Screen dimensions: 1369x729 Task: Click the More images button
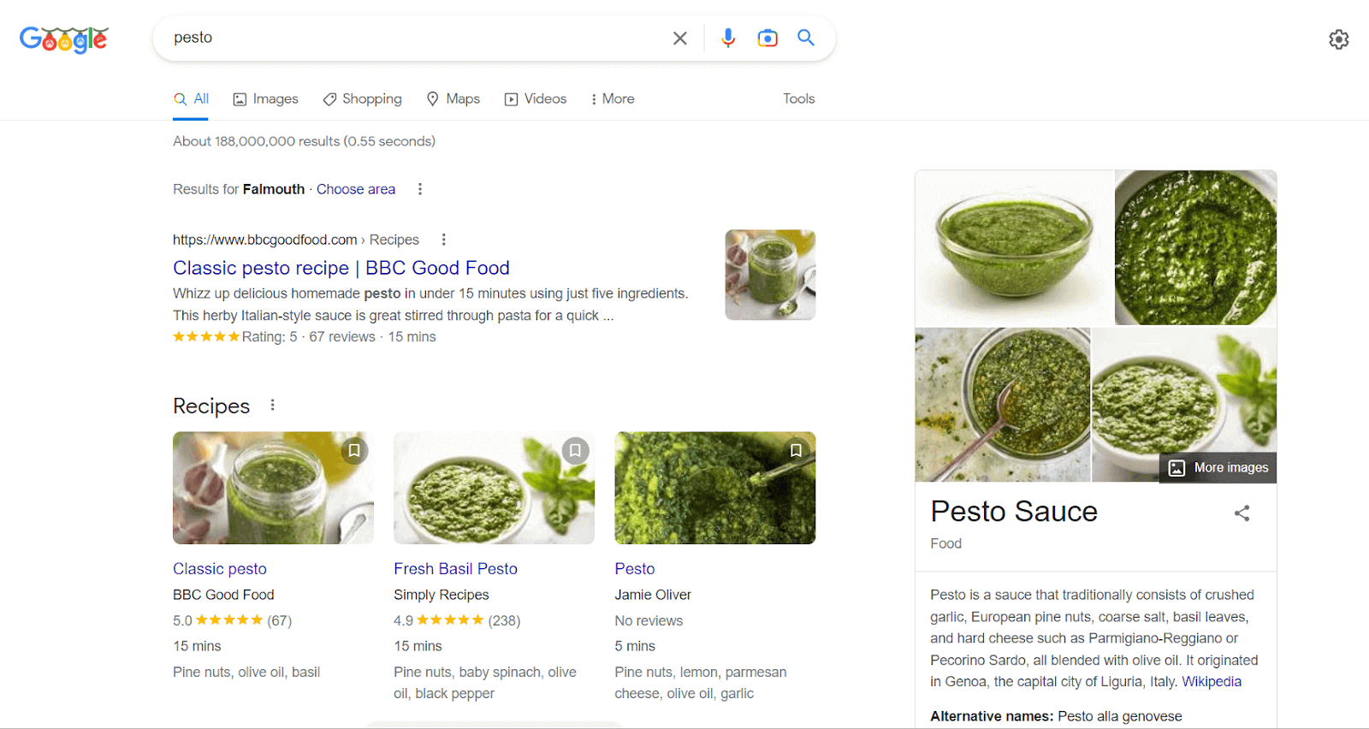pyautogui.click(x=1218, y=468)
